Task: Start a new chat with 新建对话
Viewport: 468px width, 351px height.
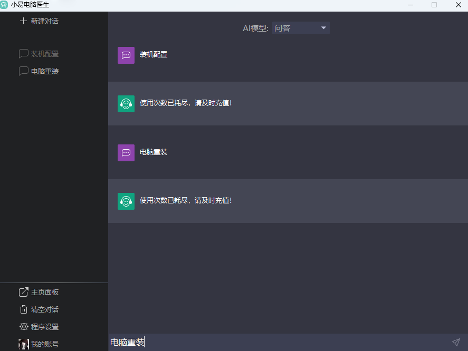Action: (x=44, y=21)
